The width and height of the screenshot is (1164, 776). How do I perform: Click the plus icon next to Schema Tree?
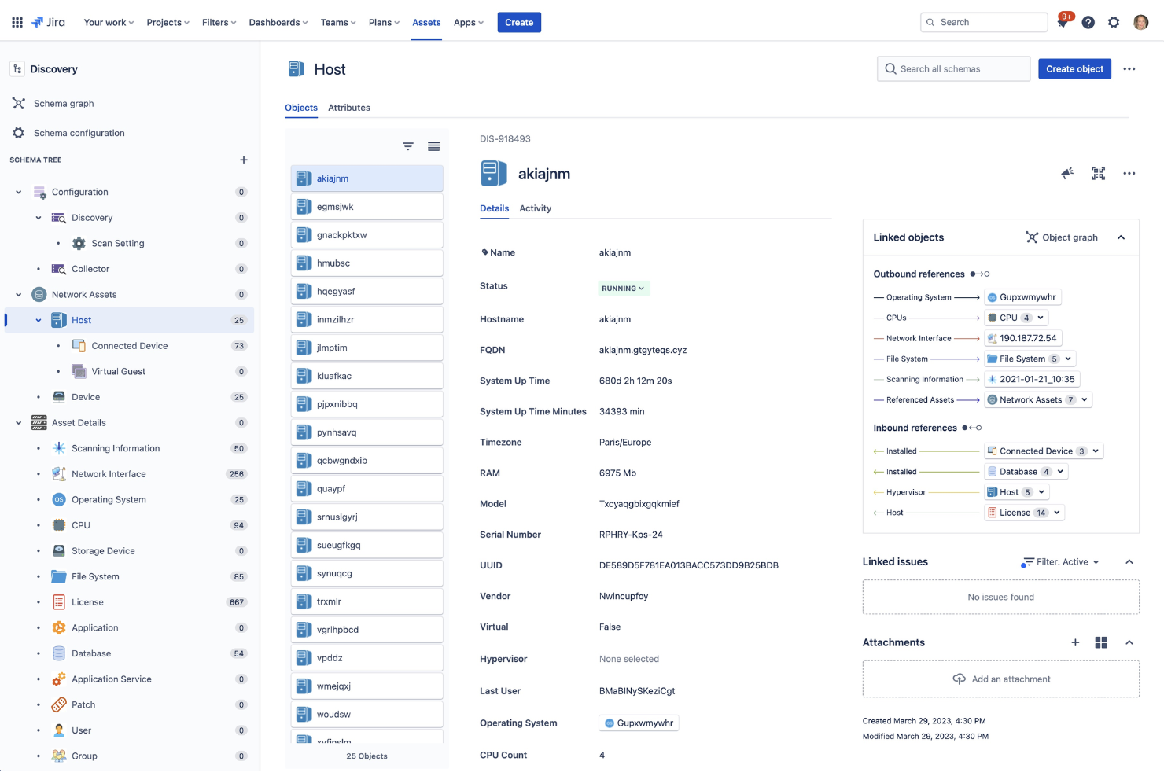(244, 160)
